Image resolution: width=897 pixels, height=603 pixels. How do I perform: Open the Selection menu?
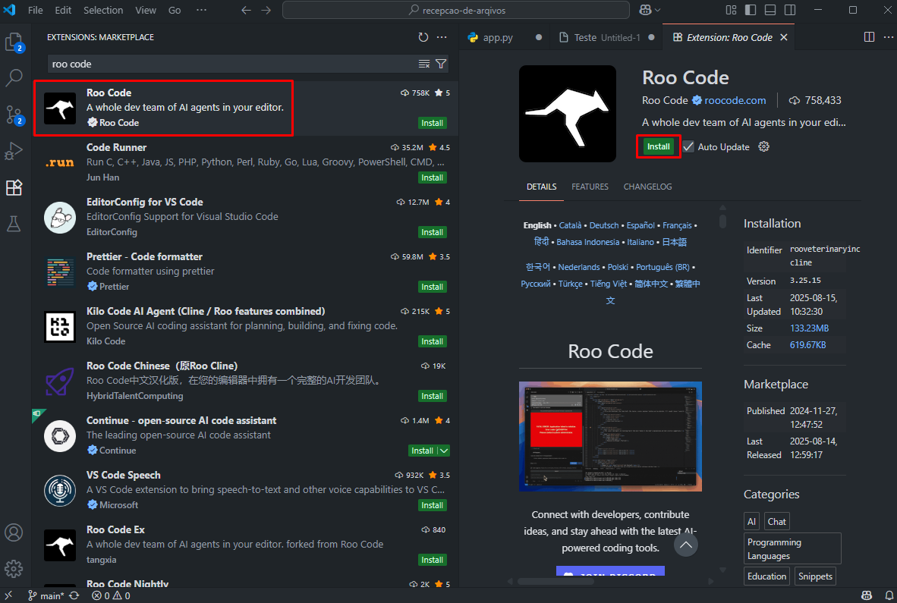(103, 10)
